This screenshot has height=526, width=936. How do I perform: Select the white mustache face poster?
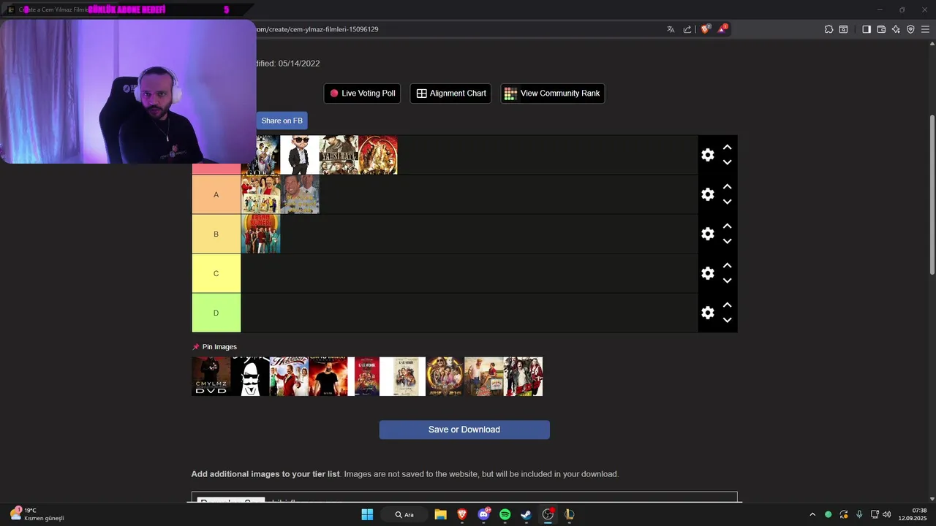[250, 376]
